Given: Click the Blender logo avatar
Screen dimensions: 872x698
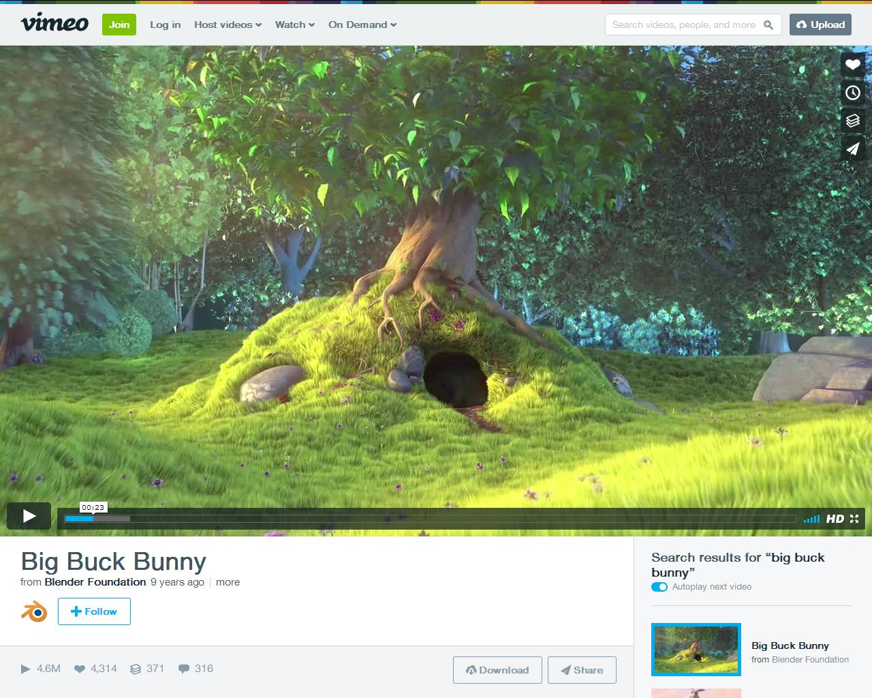Looking at the screenshot, I should [x=34, y=611].
